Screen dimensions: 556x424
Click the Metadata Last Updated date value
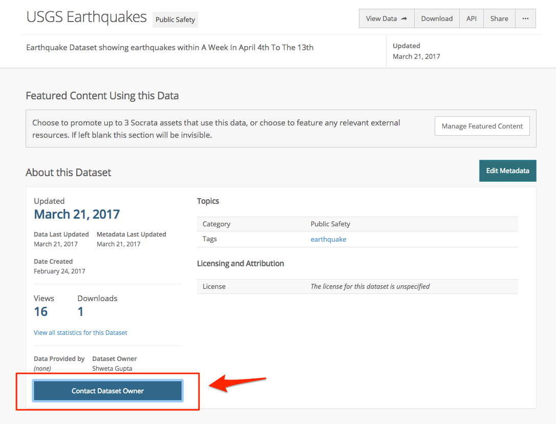tap(118, 244)
